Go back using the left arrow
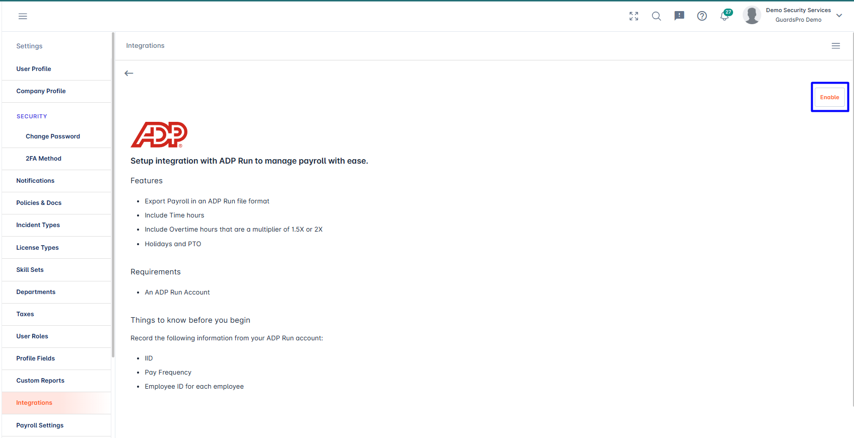The width and height of the screenshot is (854, 438). click(129, 74)
